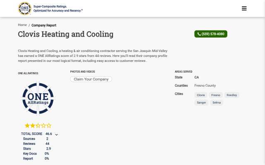Click the ONE AllRatings header logo

[25, 8]
